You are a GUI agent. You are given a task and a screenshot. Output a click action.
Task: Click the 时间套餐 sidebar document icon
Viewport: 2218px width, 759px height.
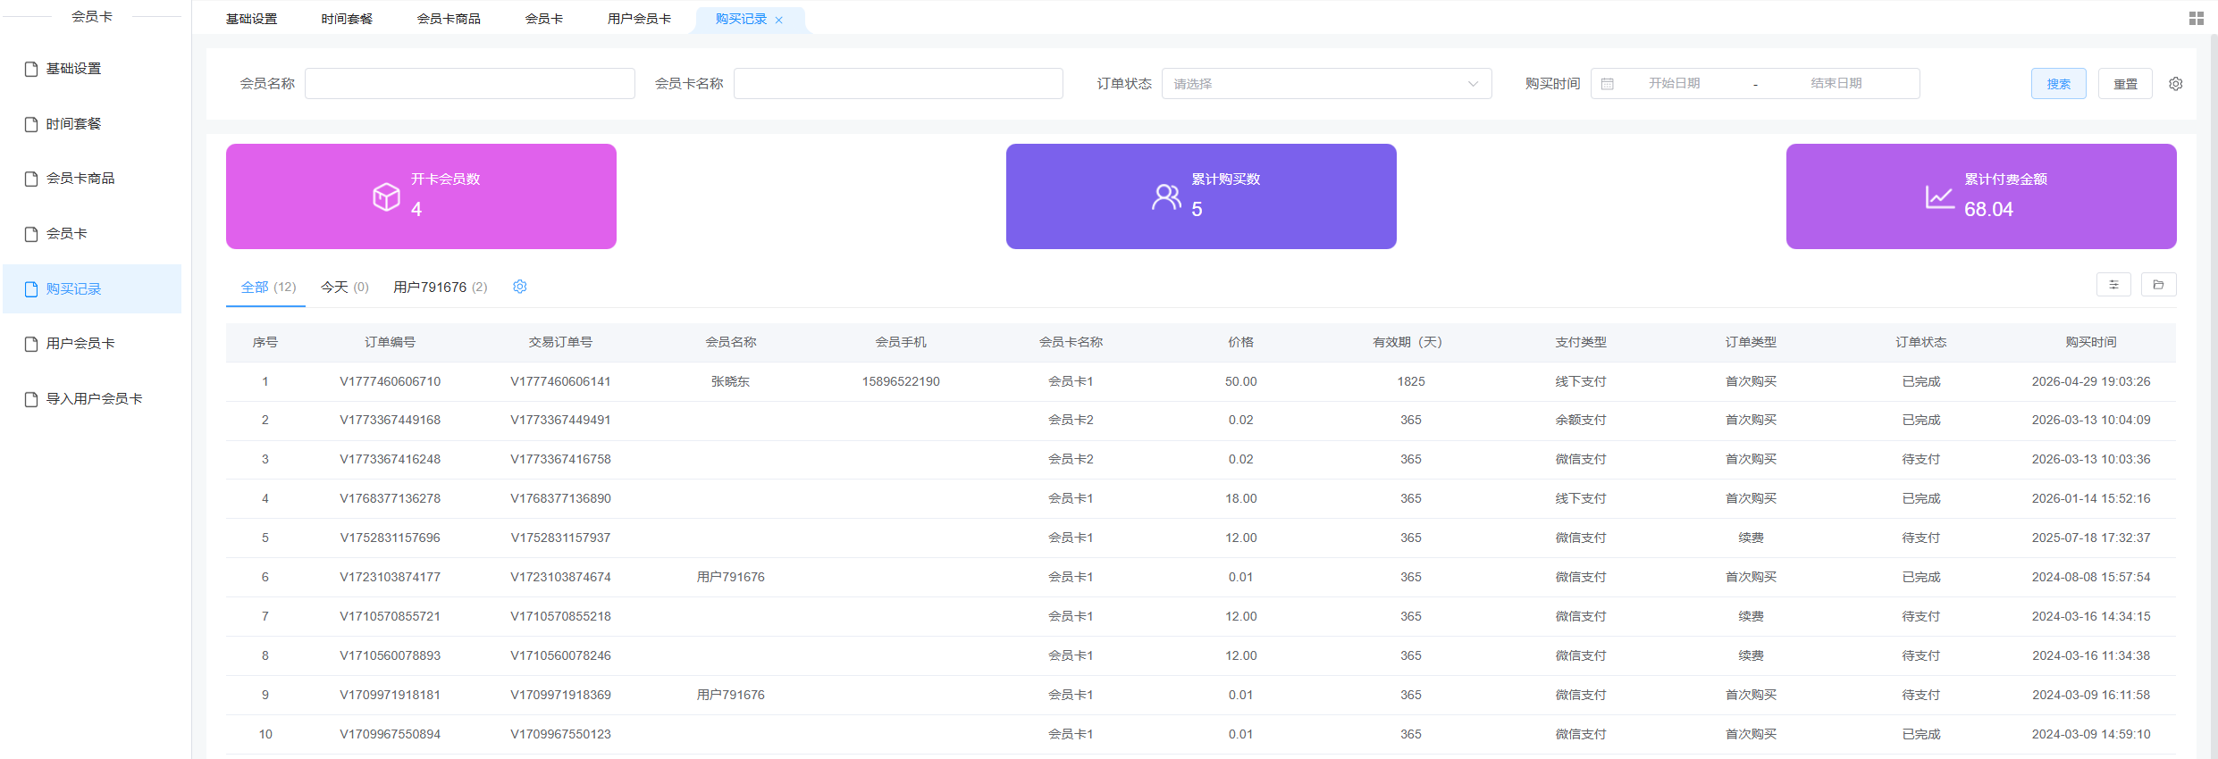[x=31, y=124]
